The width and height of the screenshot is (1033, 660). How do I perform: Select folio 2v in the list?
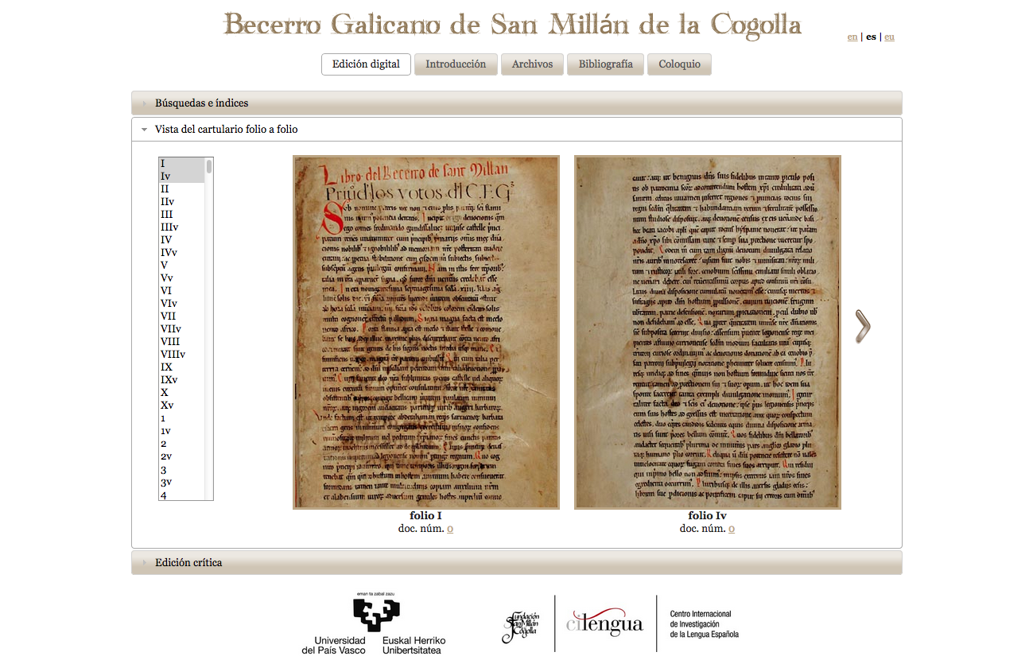pyautogui.click(x=182, y=457)
